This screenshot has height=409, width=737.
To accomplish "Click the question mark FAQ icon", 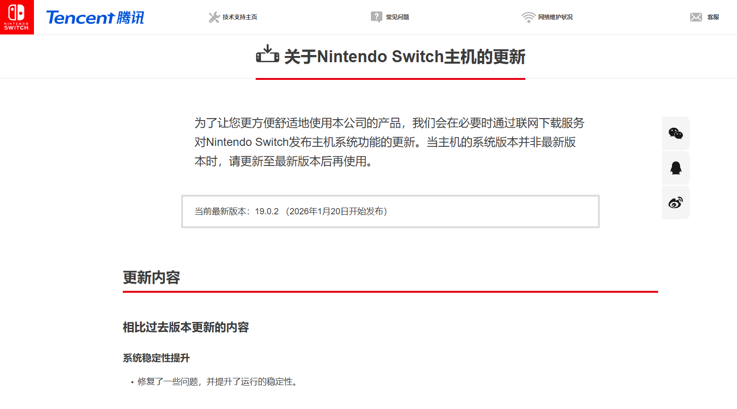I will 376,17.
